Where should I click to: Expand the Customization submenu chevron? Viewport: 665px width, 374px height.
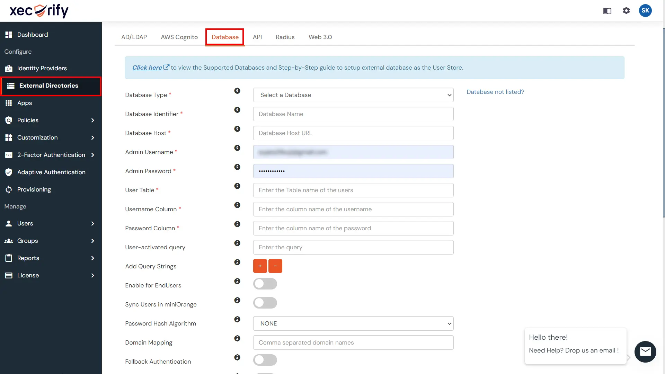pos(92,137)
